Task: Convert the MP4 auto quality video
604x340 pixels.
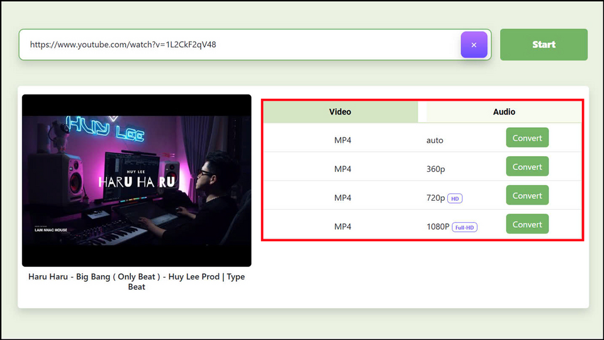Action: point(527,138)
